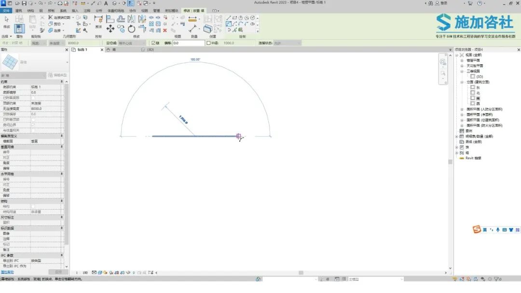Toggle the 'Attached at Top' checkbox in Properties

click(33, 120)
